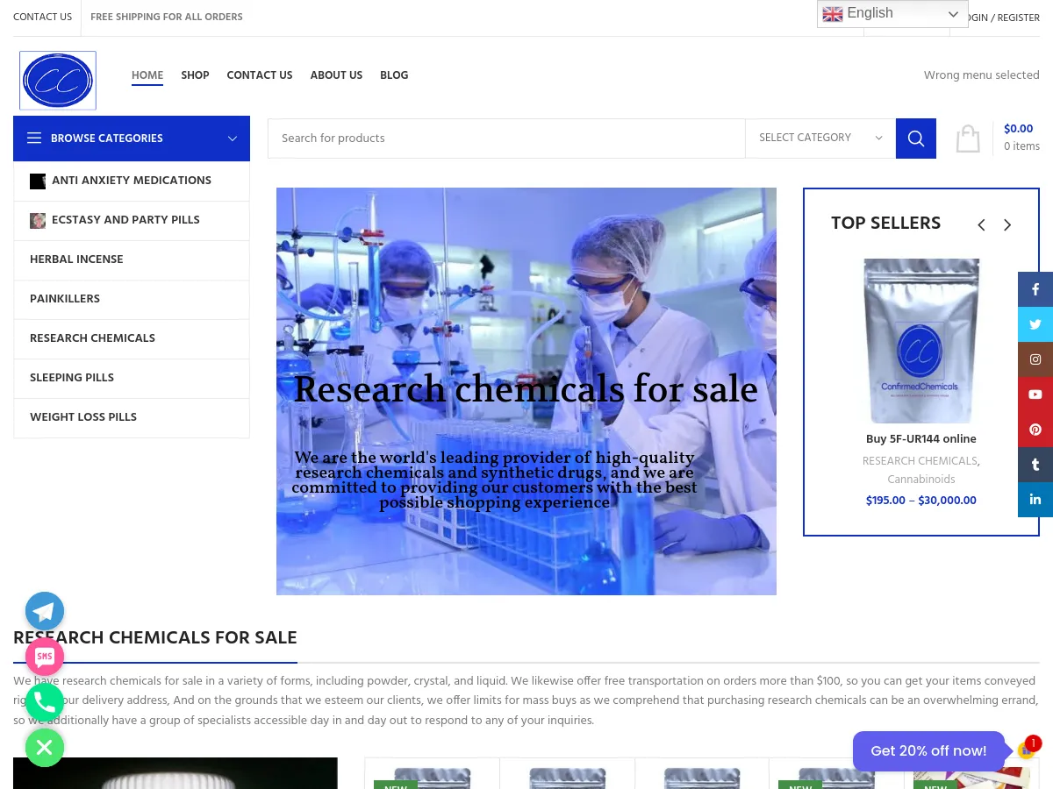Collapse the floating contact buttons with the X
Viewport: 1053px width, 789px height.
[x=45, y=748]
